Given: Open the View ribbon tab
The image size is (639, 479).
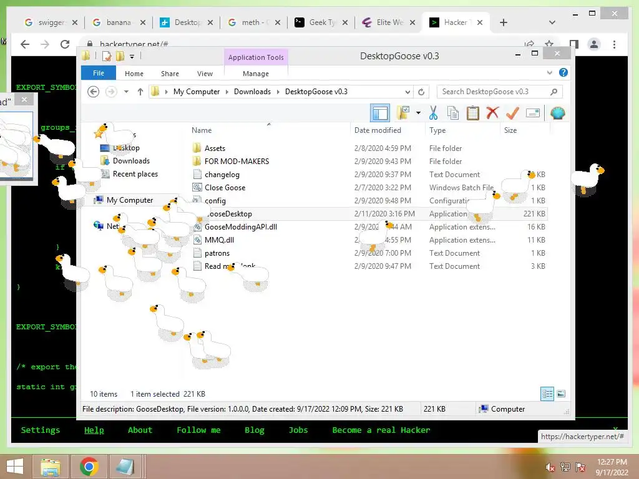Looking at the screenshot, I should 205,74.
